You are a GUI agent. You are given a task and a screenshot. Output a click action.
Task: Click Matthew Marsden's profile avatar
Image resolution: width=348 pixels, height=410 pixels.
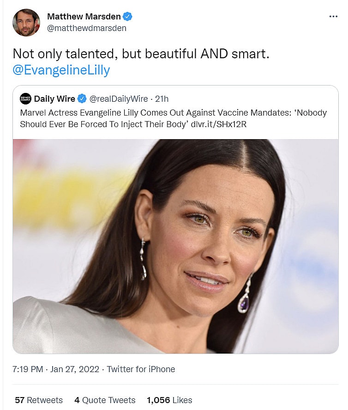[26, 22]
